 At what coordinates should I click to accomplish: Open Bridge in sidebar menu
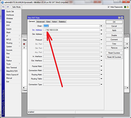click(13, 22)
